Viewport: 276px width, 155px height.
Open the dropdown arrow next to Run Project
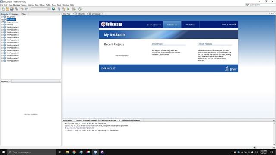pos(71,9)
